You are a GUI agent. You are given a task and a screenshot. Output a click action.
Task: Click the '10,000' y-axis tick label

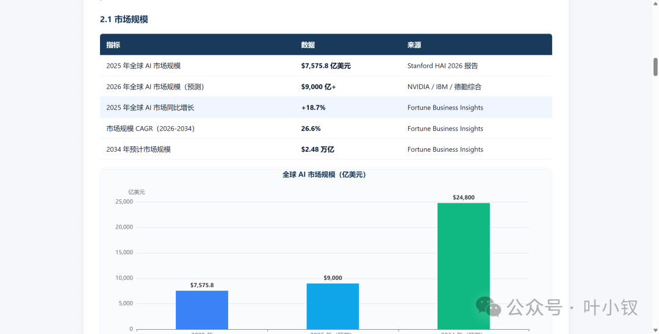click(124, 278)
